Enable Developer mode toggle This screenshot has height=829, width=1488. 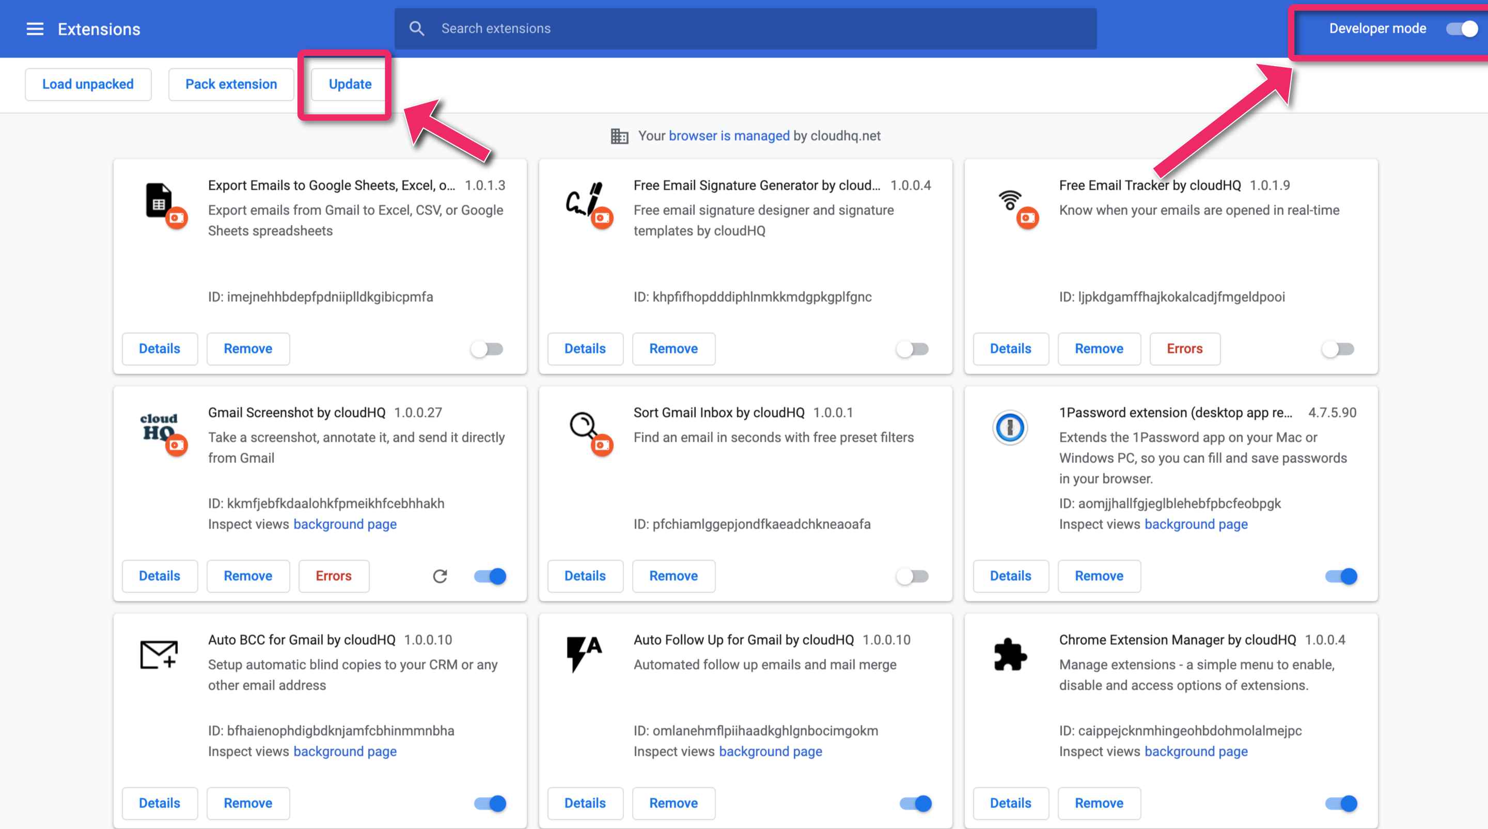[x=1460, y=27]
